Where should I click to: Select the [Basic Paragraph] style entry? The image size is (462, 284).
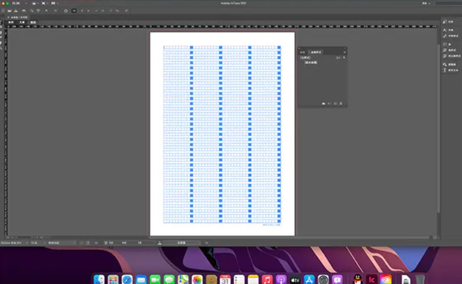click(x=311, y=62)
